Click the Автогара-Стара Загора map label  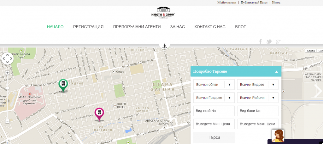pos(157,122)
